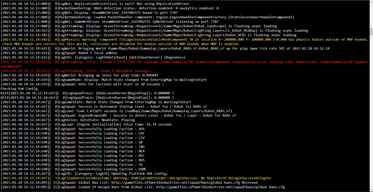Select the 'LL_Kohat_MidDay' streaming log line
The height and width of the screenshot is (192, 373).
pos(154,31)
